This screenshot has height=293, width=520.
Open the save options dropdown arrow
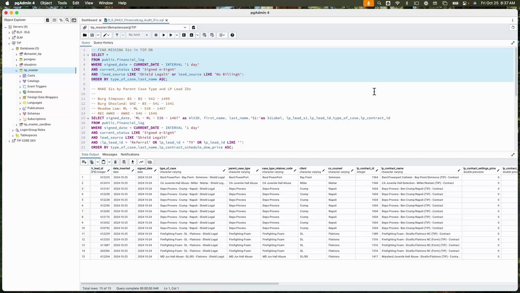pos(97,35)
